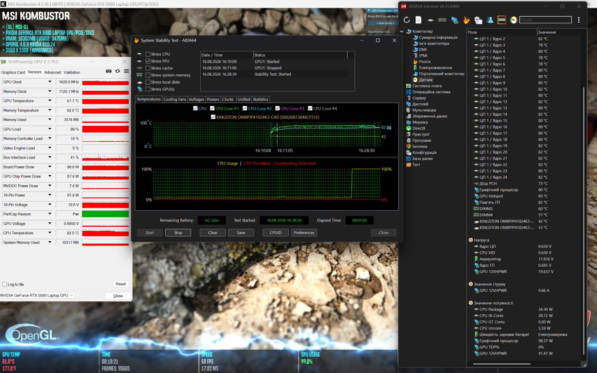Open the GPU selector combo box in GPU-Z
This screenshot has width=597, height=373.
point(37,295)
